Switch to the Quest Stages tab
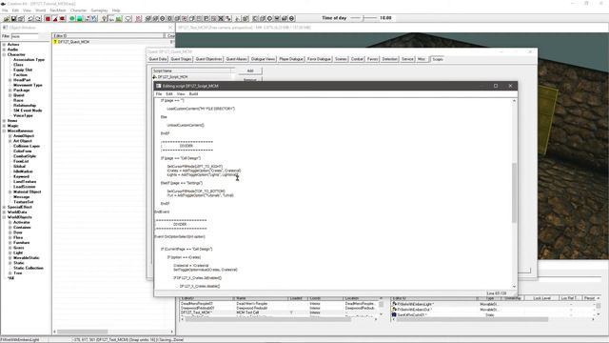This screenshot has height=343, width=609. click(181, 59)
